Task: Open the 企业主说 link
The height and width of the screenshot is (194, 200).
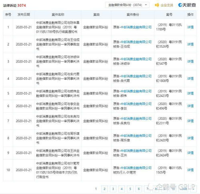Action: [167, 5]
